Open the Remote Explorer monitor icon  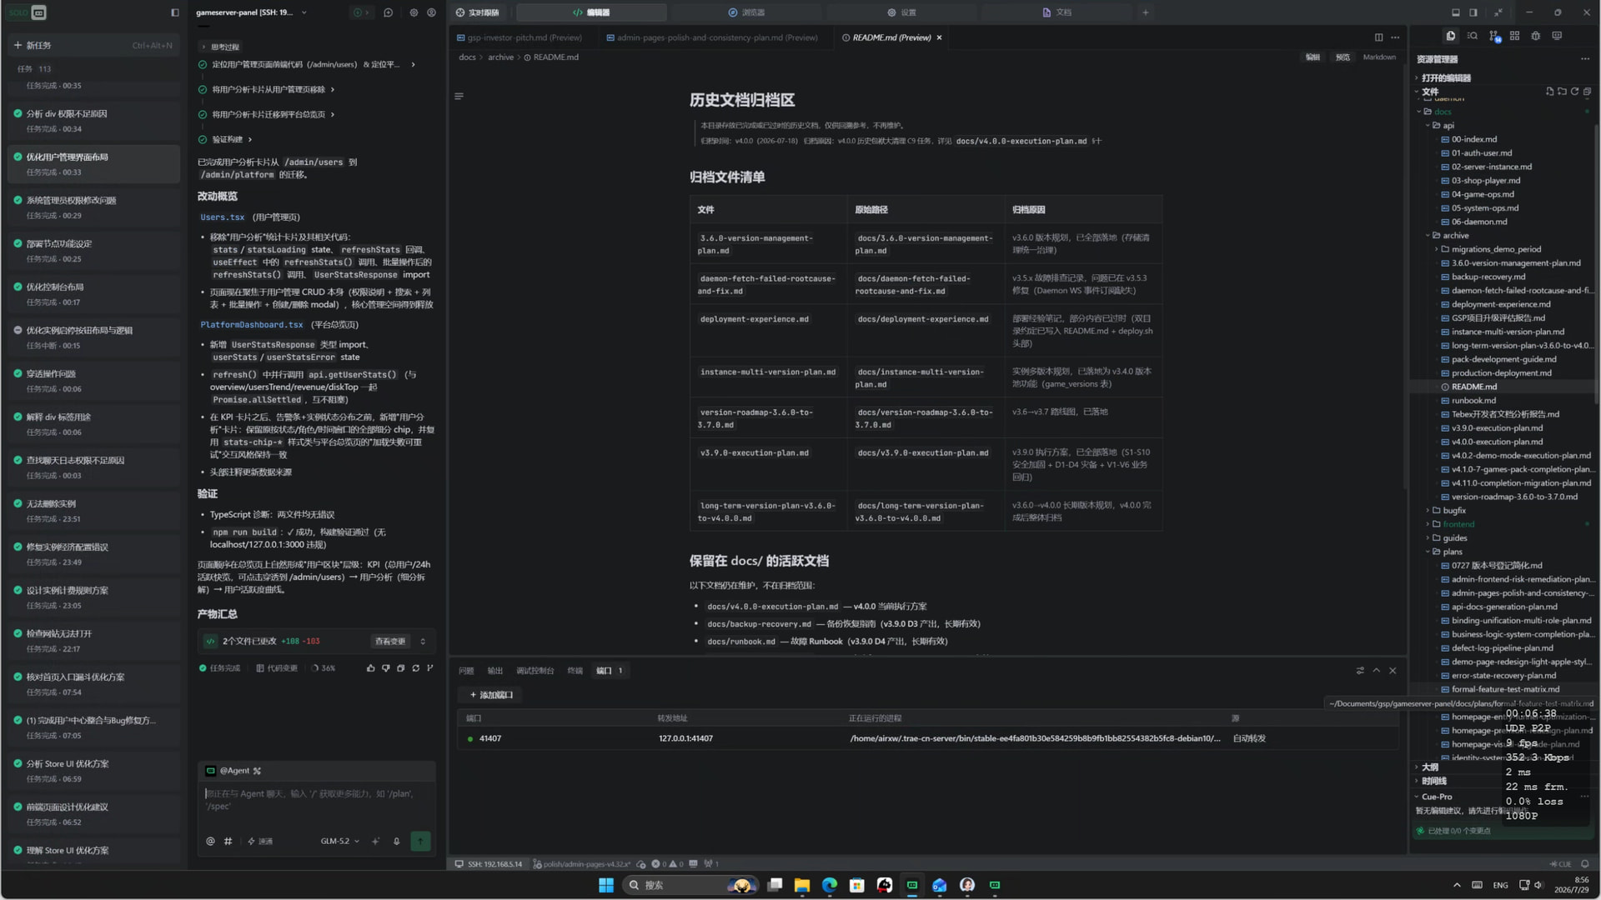click(x=1557, y=36)
